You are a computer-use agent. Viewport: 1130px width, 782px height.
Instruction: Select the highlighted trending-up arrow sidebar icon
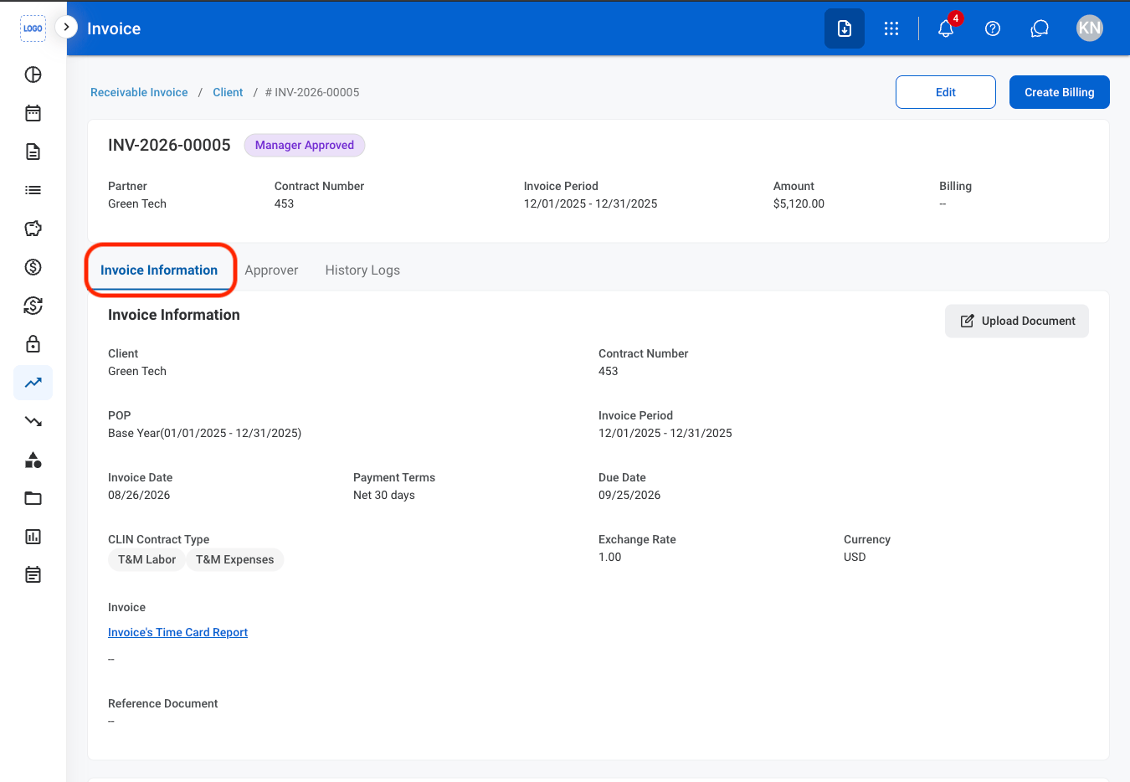(33, 383)
